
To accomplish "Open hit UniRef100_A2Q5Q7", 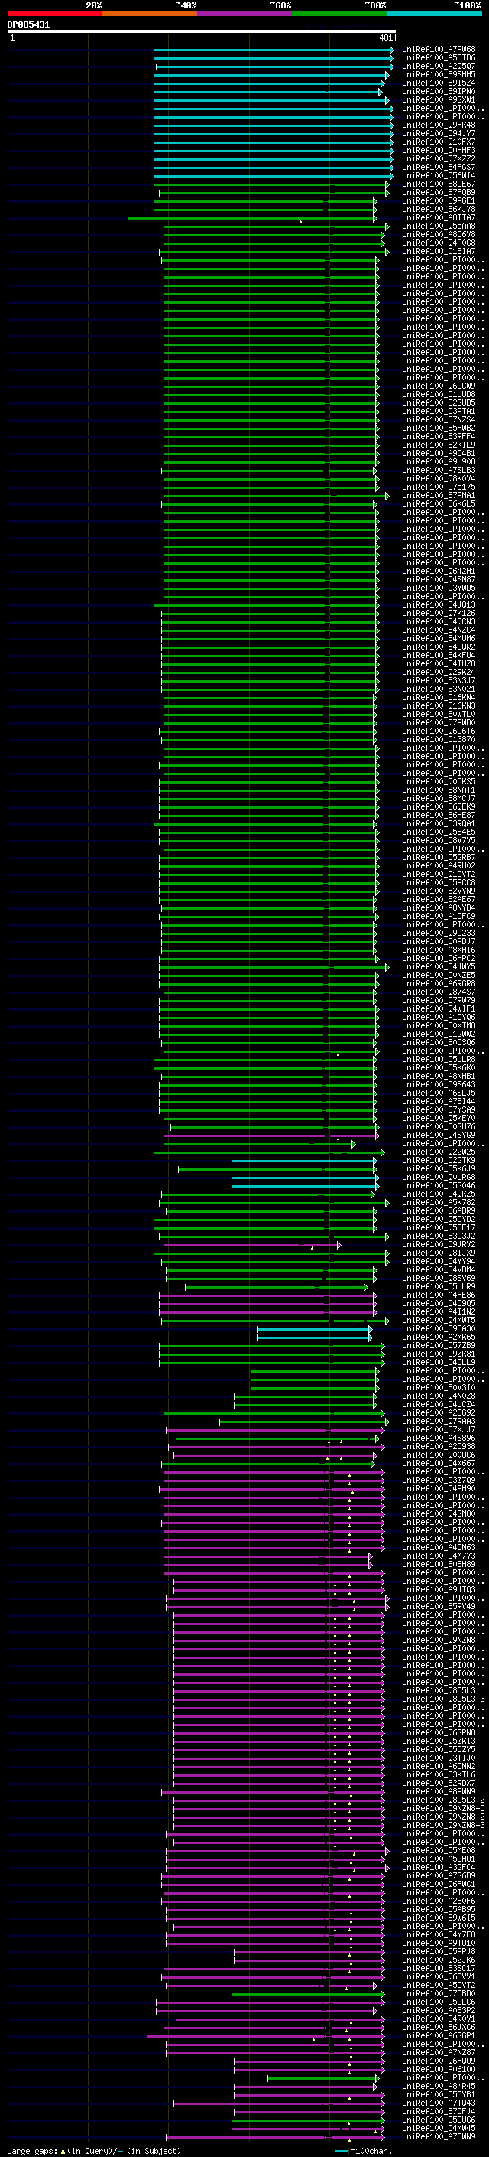I will pyautogui.click(x=439, y=66).
